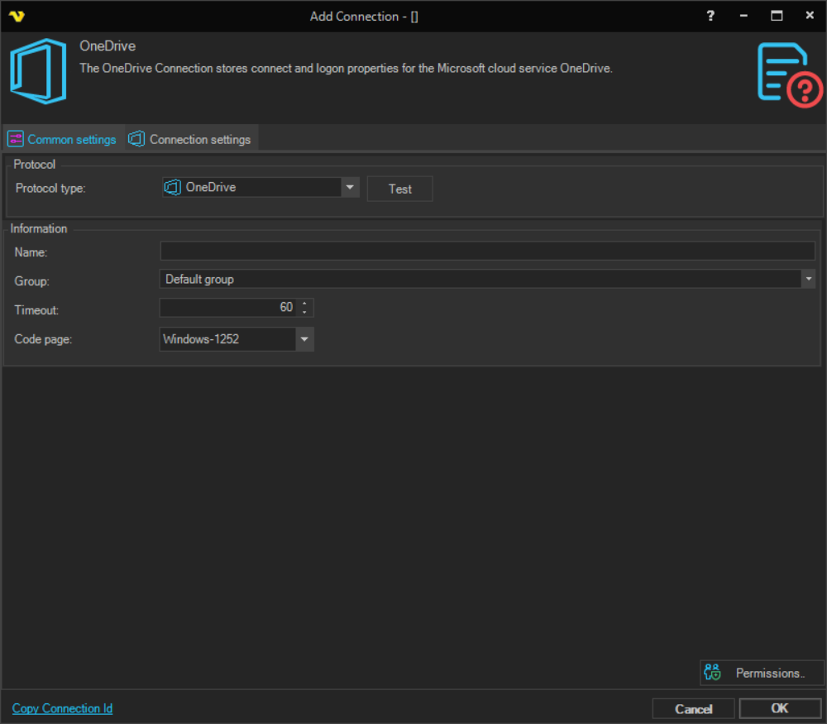Increase the Timeout value with the up arrow
827x724 pixels.
(x=305, y=304)
